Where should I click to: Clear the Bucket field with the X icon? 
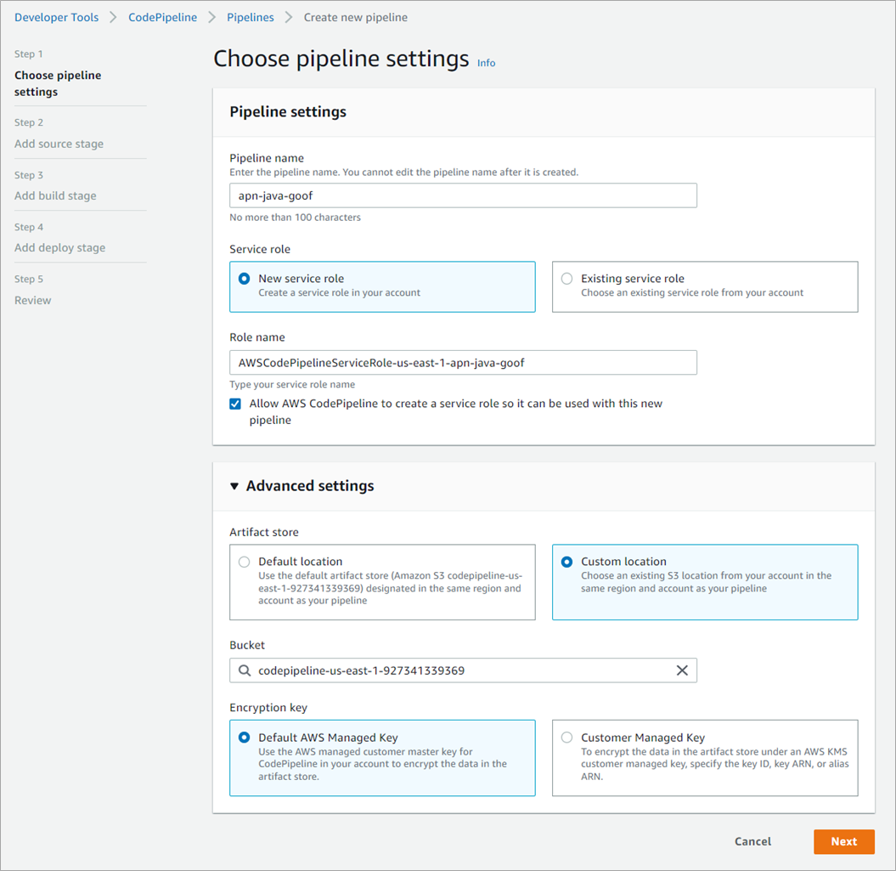(x=682, y=670)
